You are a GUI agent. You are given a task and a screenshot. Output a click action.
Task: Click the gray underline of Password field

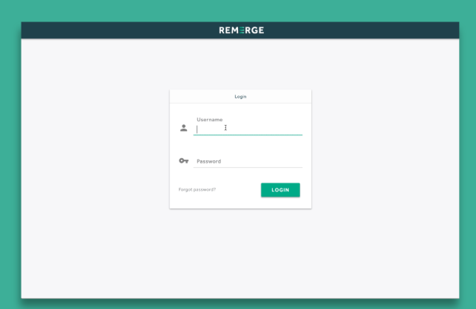pos(248,168)
